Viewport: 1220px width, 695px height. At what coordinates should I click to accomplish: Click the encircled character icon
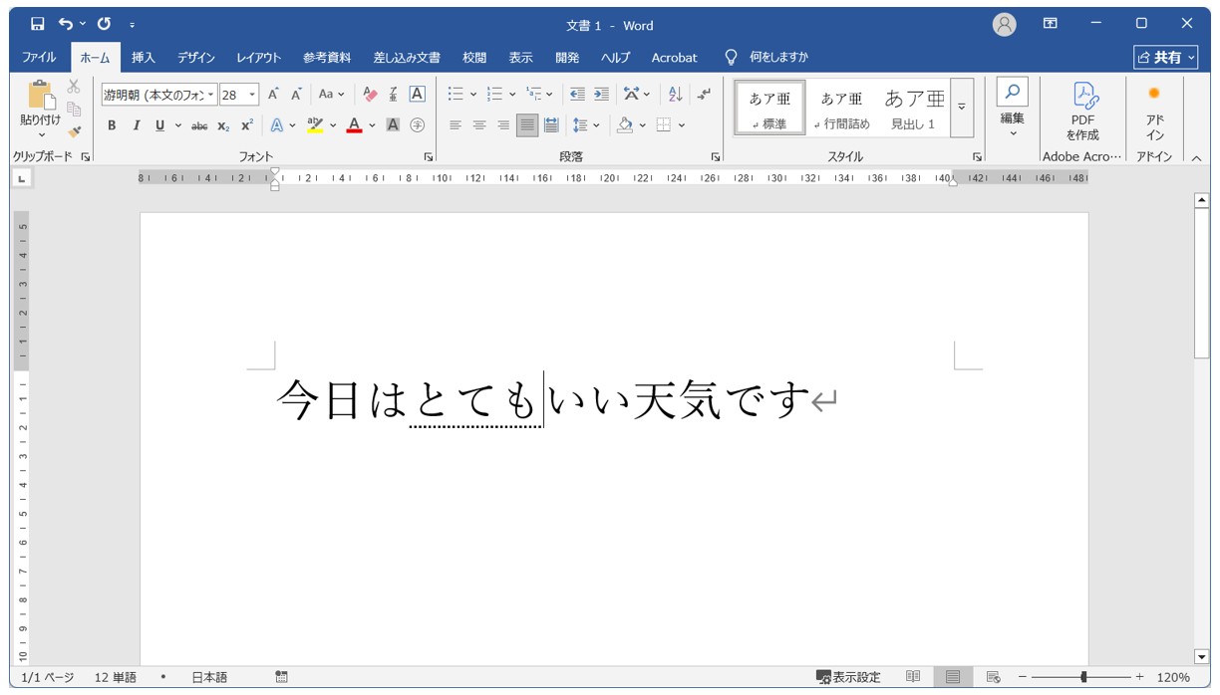click(x=418, y=125)
